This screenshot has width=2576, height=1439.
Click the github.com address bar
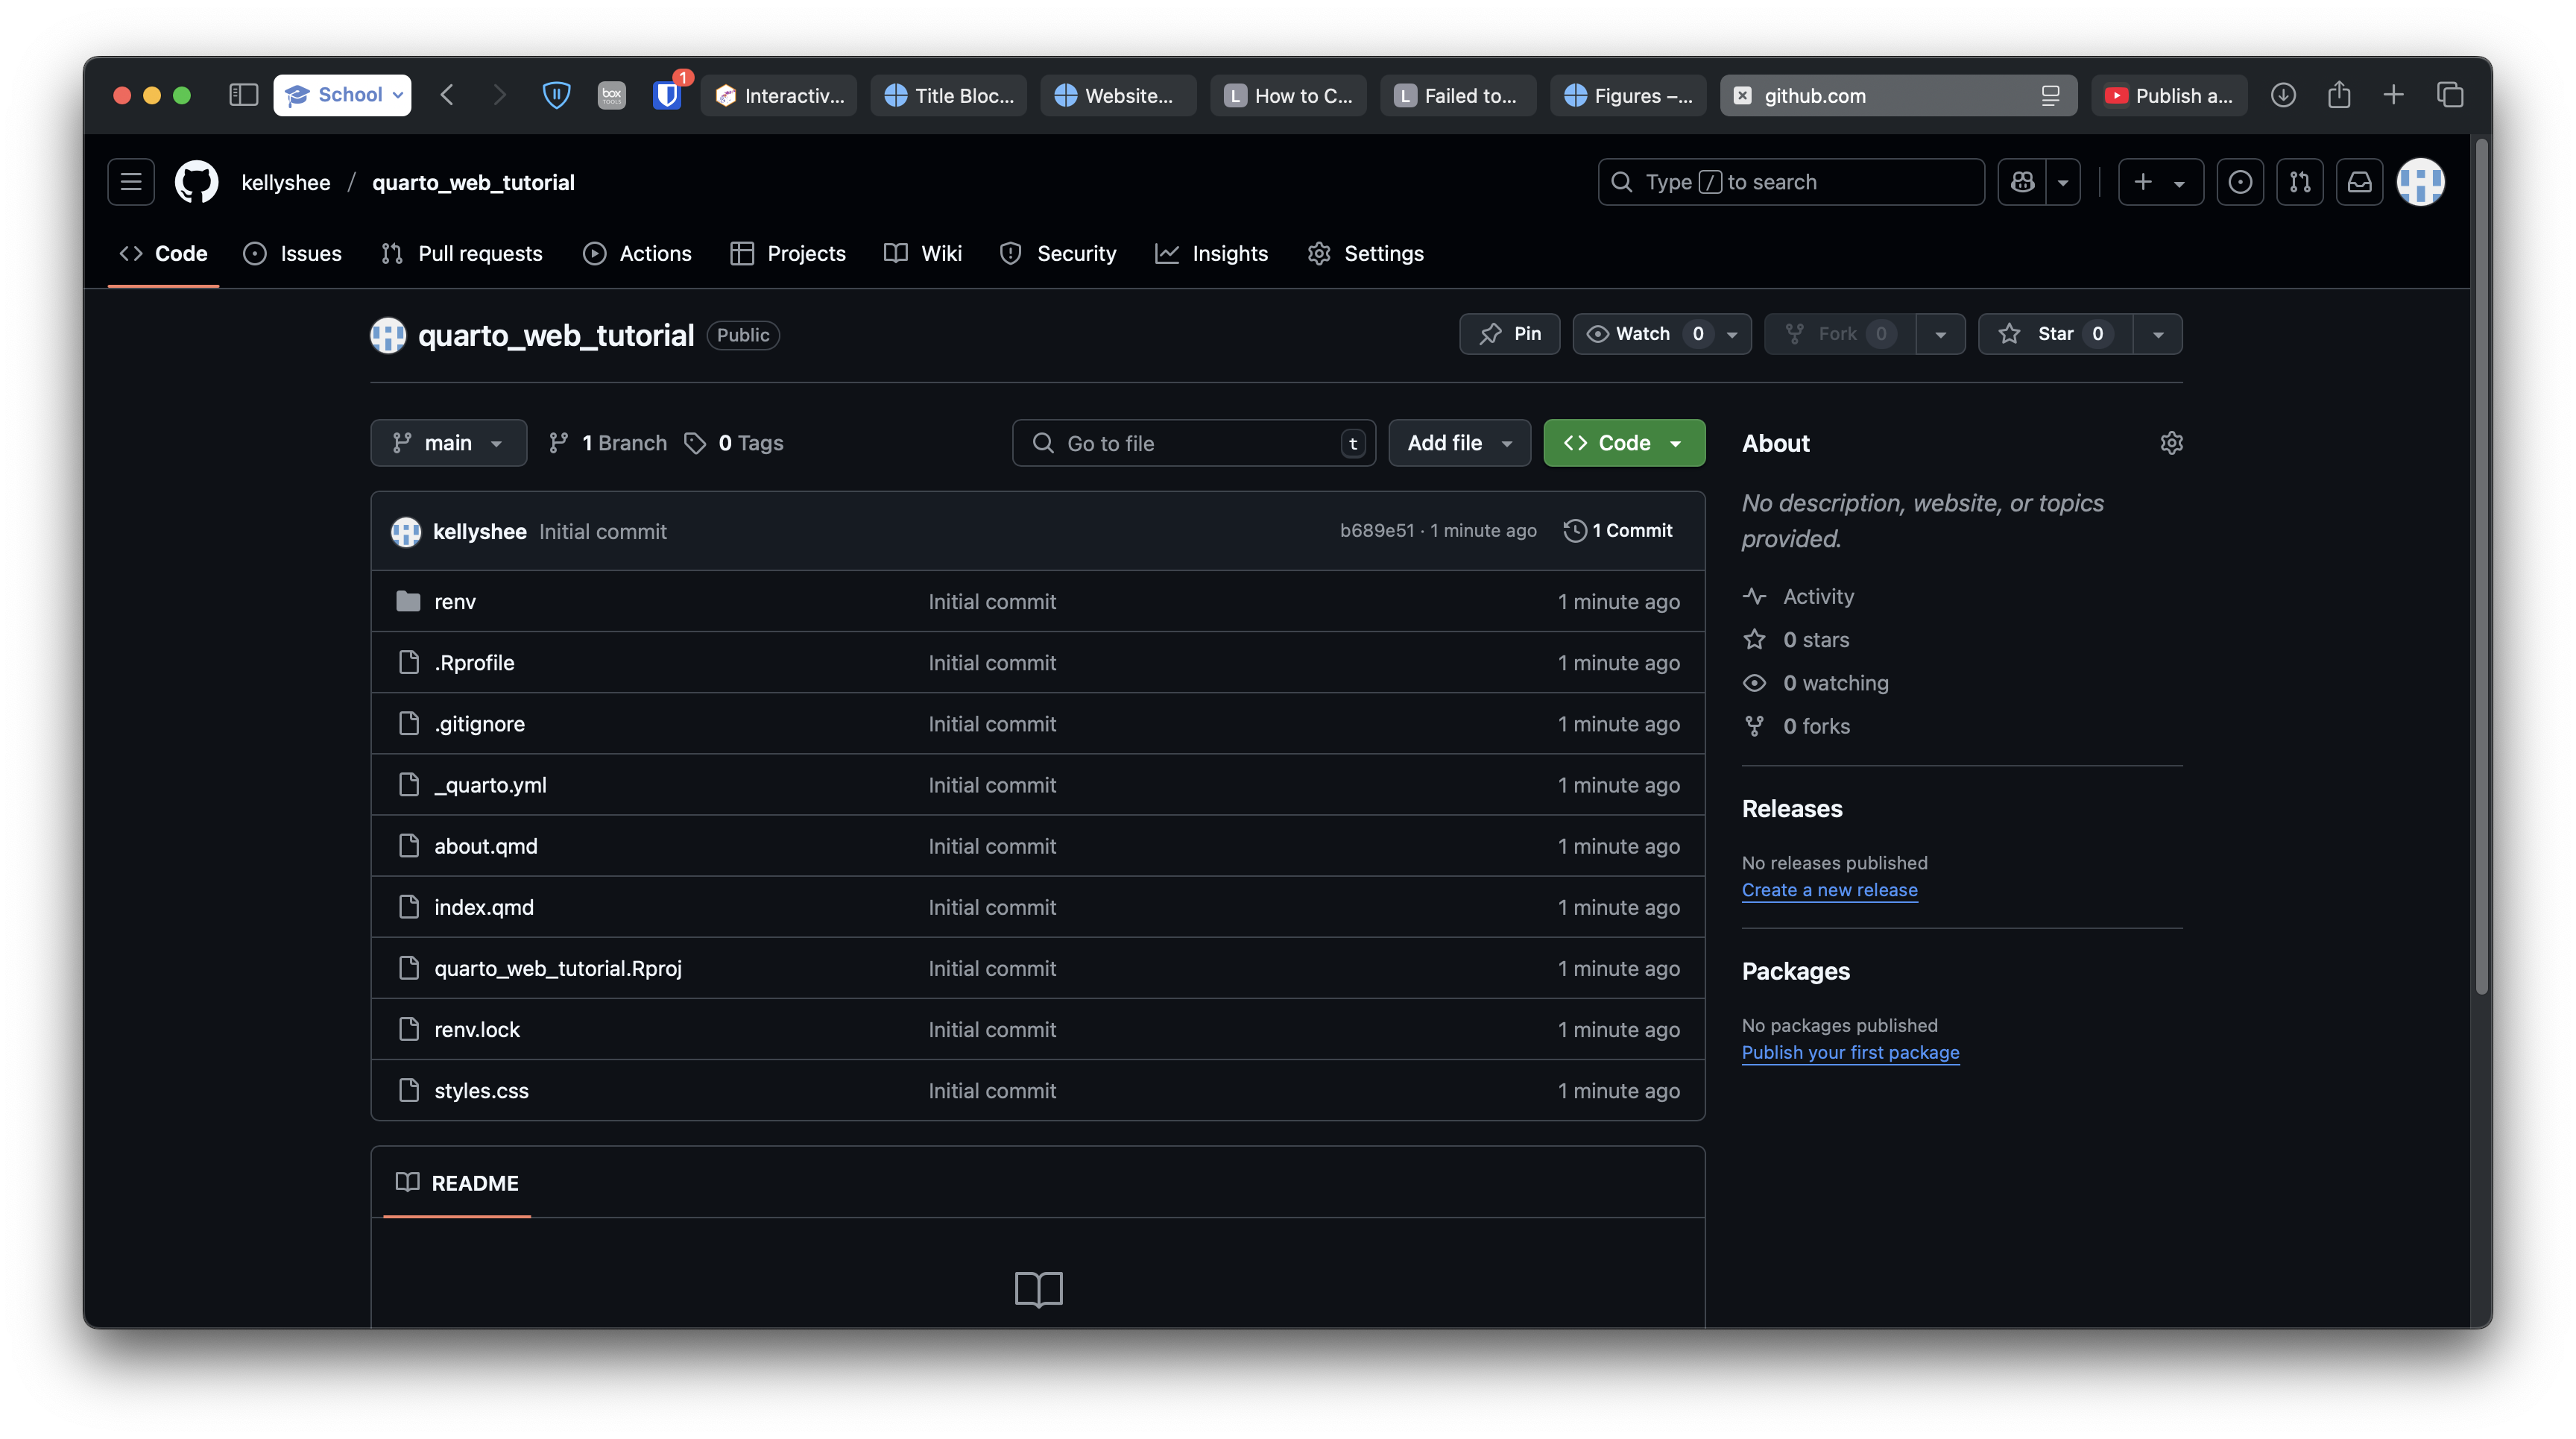(1898, 95)
